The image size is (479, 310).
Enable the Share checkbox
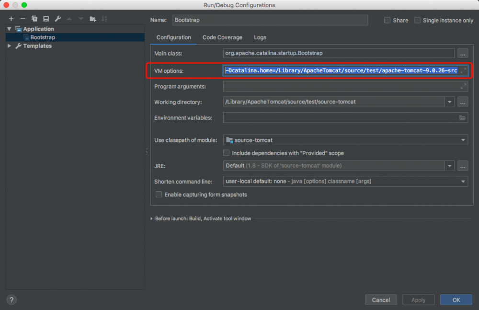388,21
